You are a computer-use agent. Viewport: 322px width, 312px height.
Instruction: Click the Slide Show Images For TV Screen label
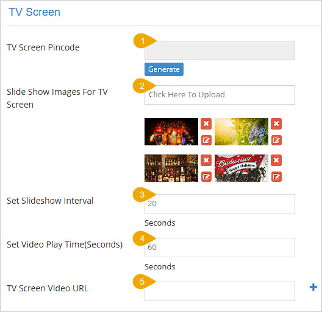[57, 98]
